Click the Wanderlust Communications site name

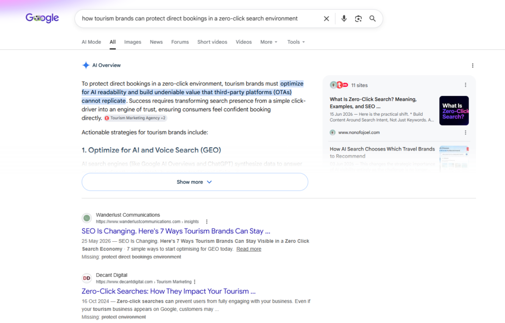(x=128, y=215)
